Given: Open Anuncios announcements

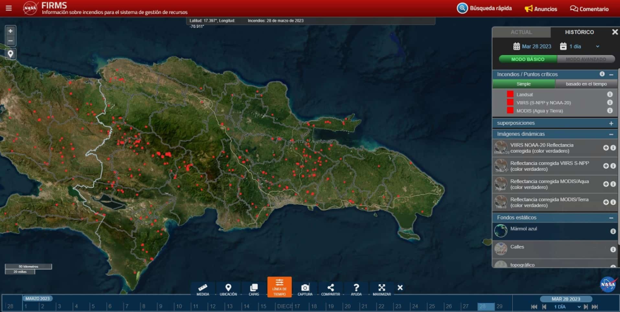Looking at the screenshot, I should click(541, 8).
